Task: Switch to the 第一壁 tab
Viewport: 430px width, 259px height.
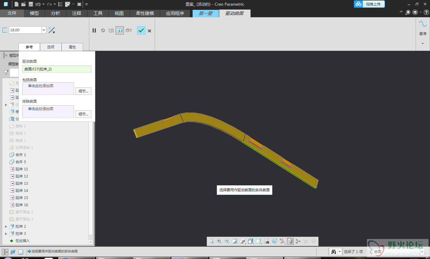Action: [205, 13]
